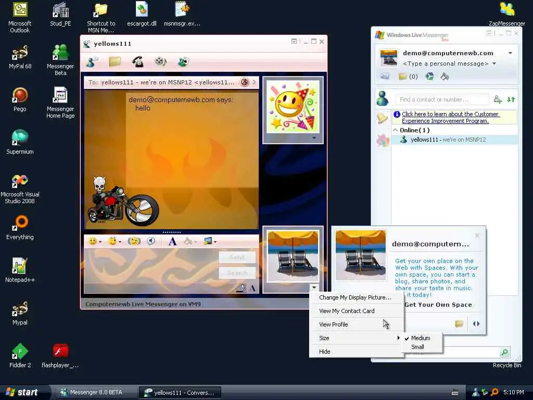This screenshot has height=400, width=533.
Task: Open conversation window show-menu button
Action: click(294, 42)
